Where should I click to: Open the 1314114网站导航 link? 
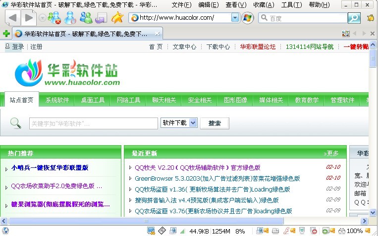[310, 46]
